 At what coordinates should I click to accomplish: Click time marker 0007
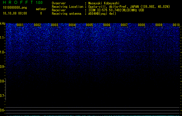pyautogui.click(x=124, y=25)
